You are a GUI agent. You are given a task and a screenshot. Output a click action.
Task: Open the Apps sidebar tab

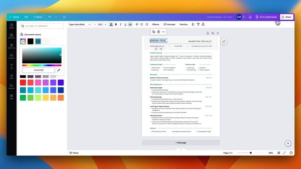click(x=11, y=97)
